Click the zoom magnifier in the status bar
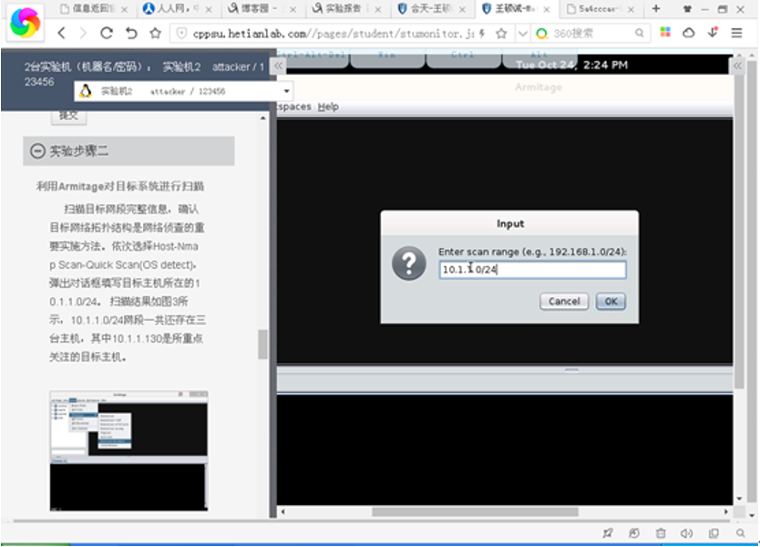The width and height of the screenshot is (760, 547). [740, 533]
